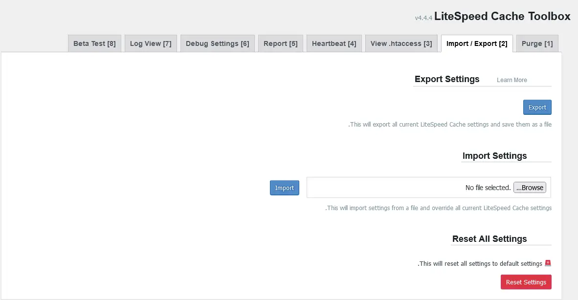Click the blue Export button

[x=537, y=107]
